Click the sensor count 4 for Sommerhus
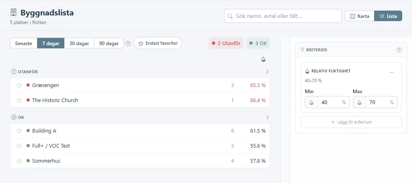 coord(232,161)
